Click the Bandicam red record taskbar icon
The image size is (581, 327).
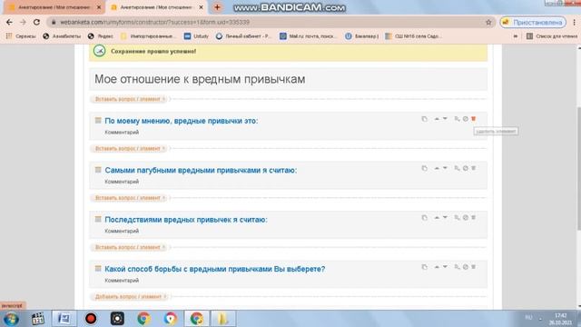(x=91, y=319)
